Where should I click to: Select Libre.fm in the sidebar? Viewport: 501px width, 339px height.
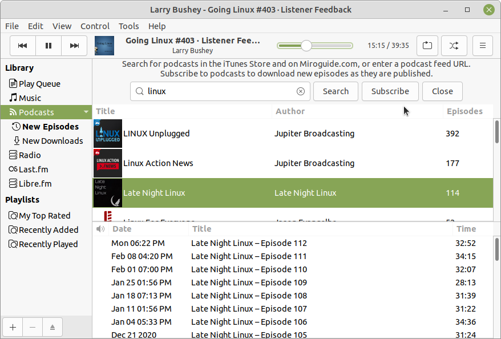click(46, 184)
